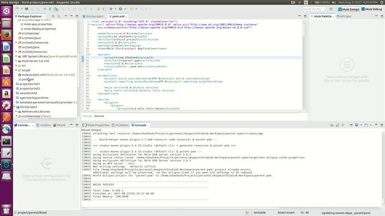
Task: Expand JRE System Library node
Action: [x=16, y=56]
